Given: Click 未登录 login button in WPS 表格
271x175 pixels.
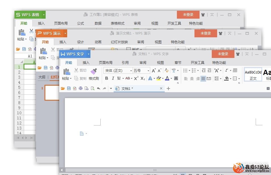Looking at the screenshot, I should [188, 15].
